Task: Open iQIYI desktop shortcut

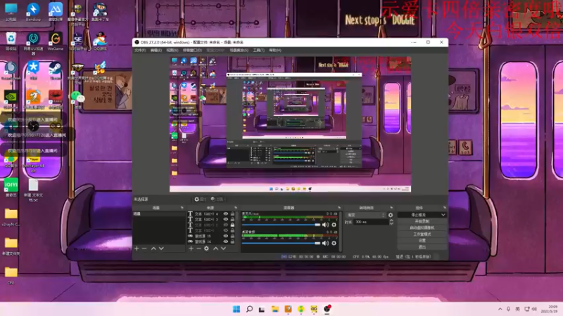Action: 11,187
